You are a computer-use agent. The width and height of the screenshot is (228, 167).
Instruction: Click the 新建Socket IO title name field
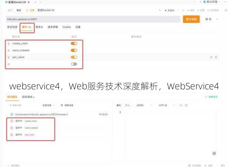(x=46, y=10)
